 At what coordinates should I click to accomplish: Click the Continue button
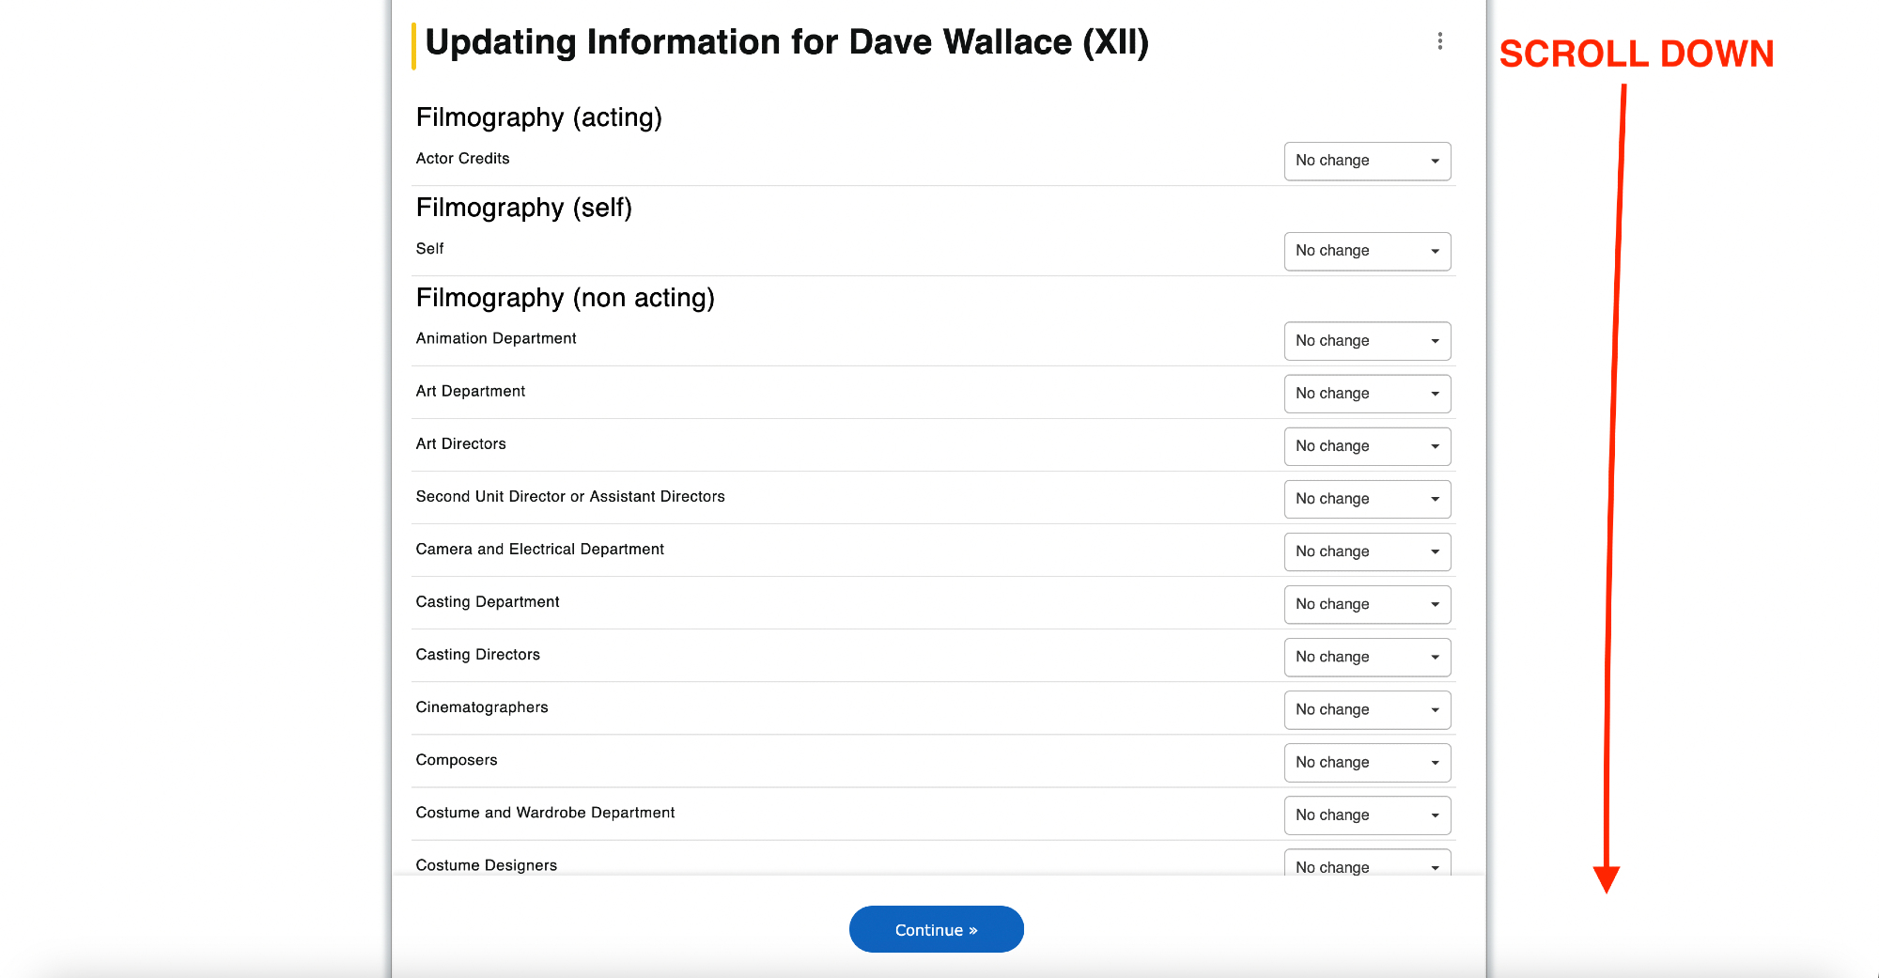(936, 929)
